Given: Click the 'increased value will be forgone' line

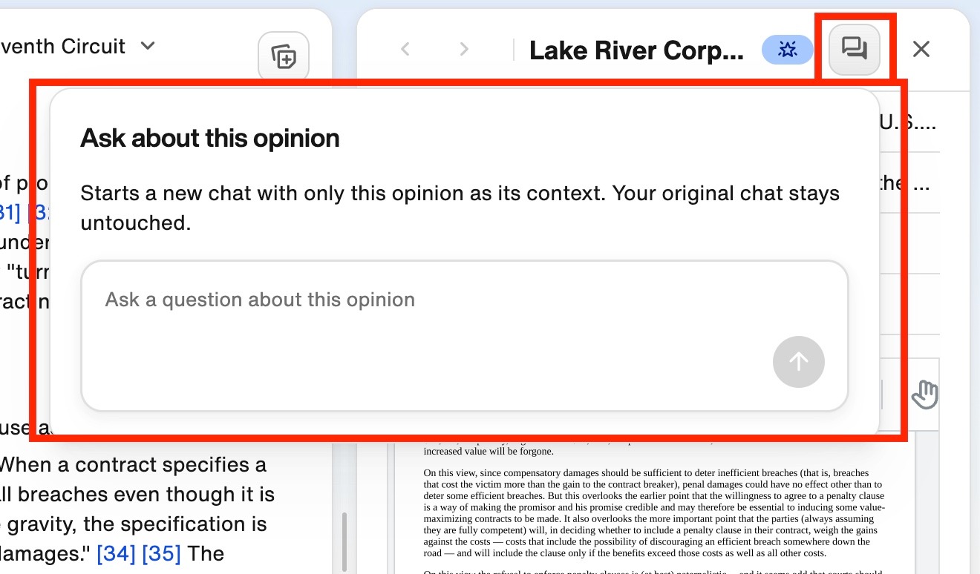Looking at the screenshot, I should point(489,451).
